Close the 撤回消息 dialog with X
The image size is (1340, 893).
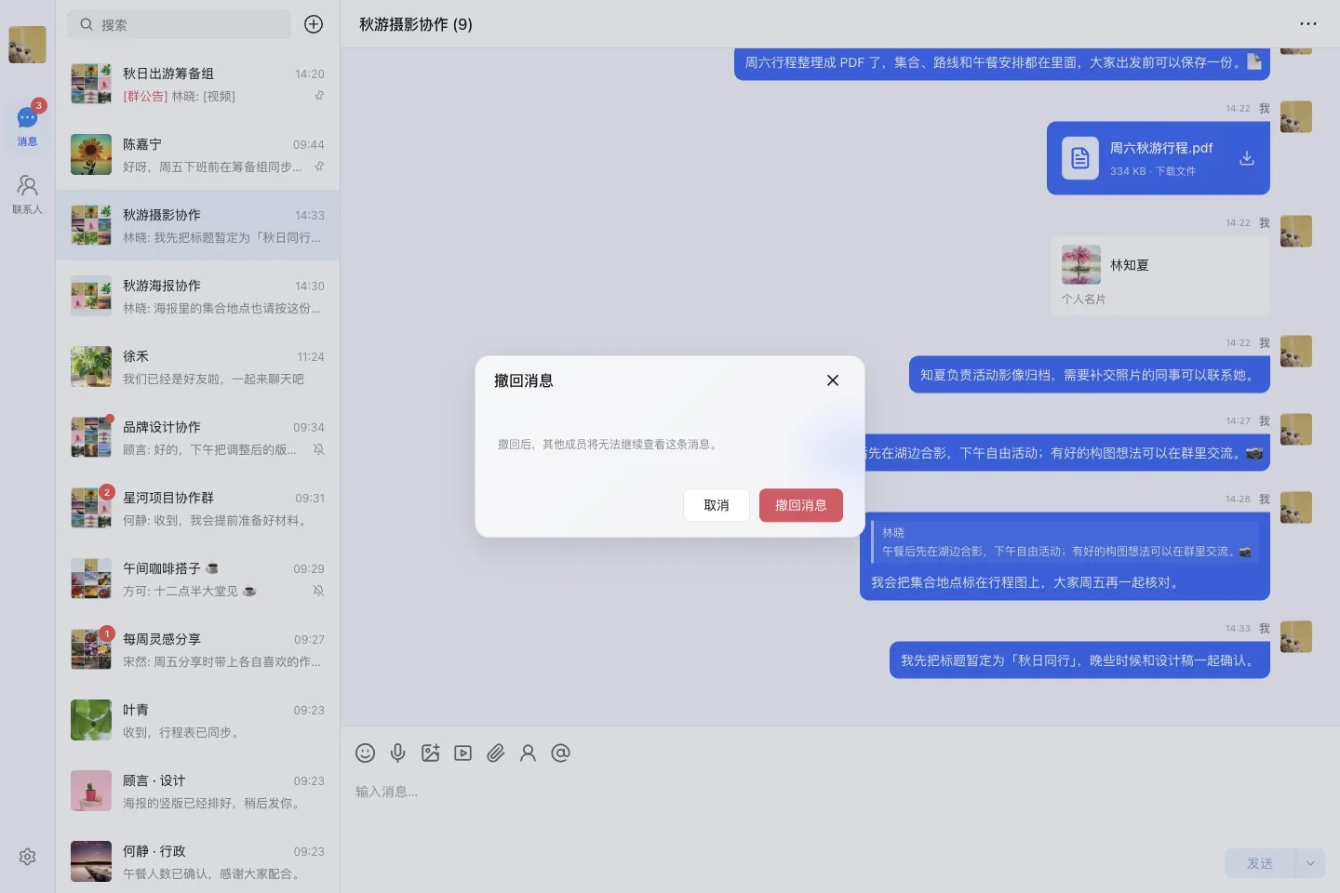(833, 380)
